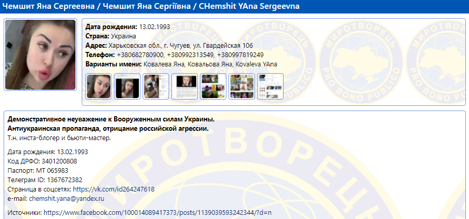This screenshot has height=219, width=469.
Task: Click the blue page title header text
Action: tap(151, 6)
